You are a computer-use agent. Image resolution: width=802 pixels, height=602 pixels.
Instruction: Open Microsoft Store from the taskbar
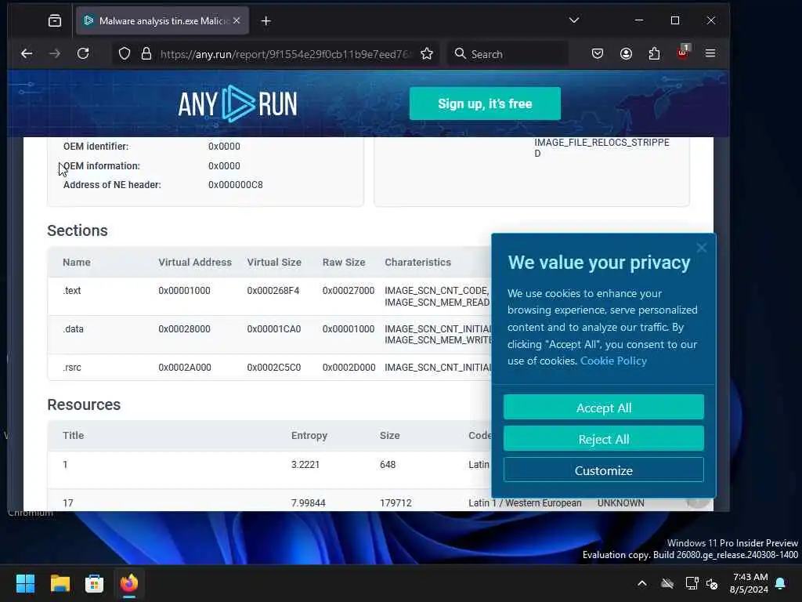94,583
